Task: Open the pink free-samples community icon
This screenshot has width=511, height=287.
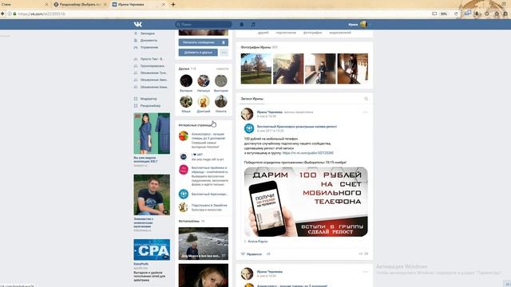Action: pyautogui.click(x=184, y=170)
